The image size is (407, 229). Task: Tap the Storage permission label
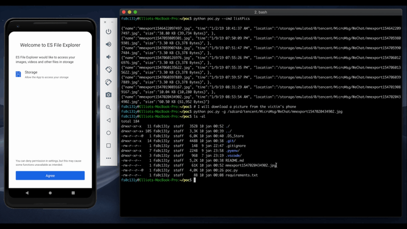31,72
